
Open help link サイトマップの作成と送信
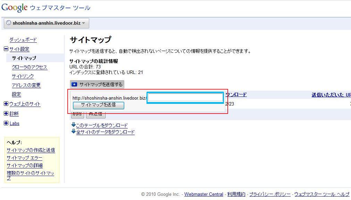[31, 150]
